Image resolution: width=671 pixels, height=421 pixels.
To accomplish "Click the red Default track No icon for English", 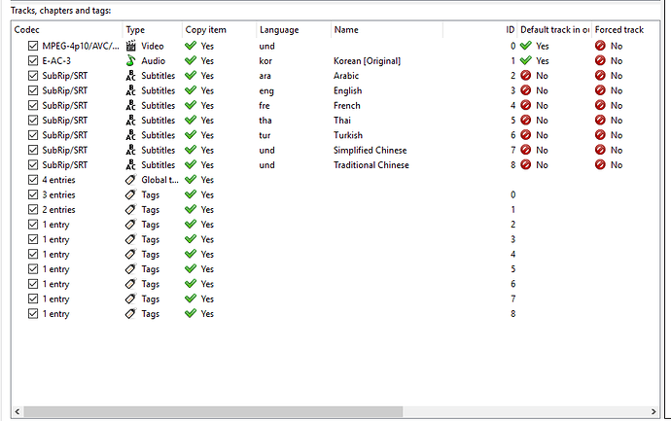I will click(x=526, y=90).
